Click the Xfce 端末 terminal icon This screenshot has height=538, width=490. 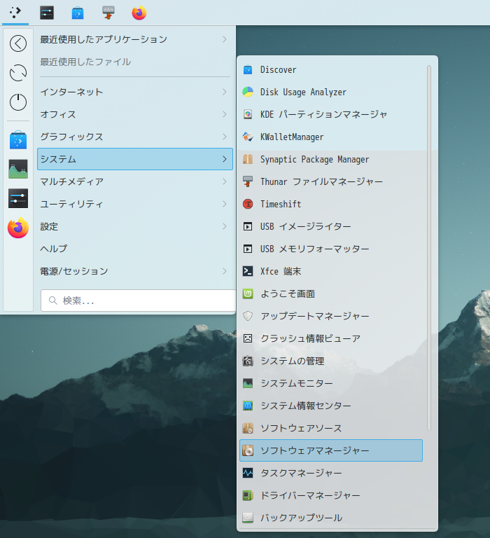[248, 271]
